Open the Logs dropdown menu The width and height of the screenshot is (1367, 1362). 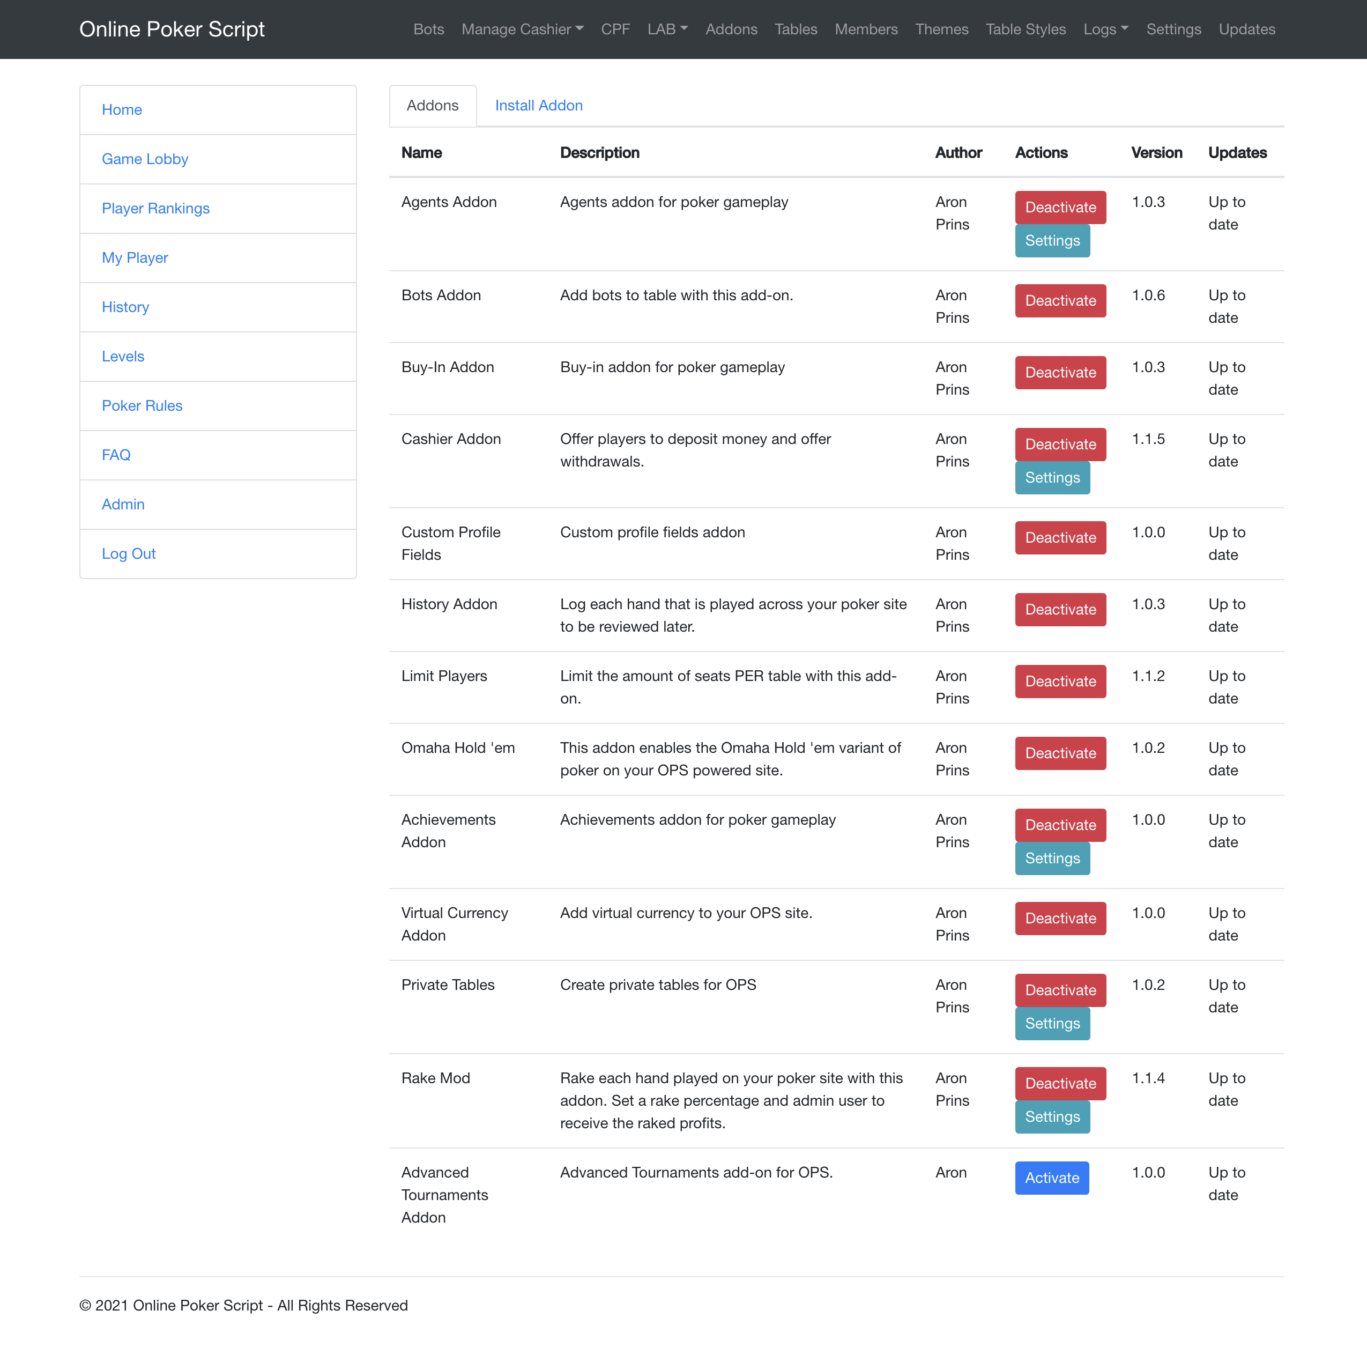(x=1106, y=29)
